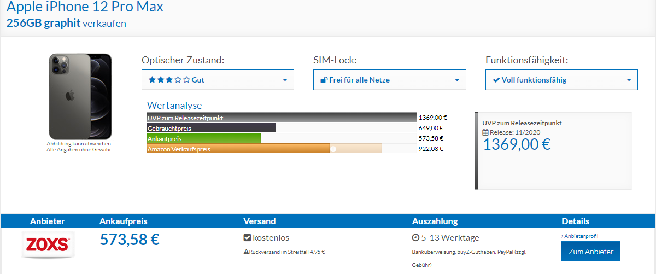Click the checkmark icon beside Voll funktionsfähig
The image size is (656, 274).
[x=496, y=80]
